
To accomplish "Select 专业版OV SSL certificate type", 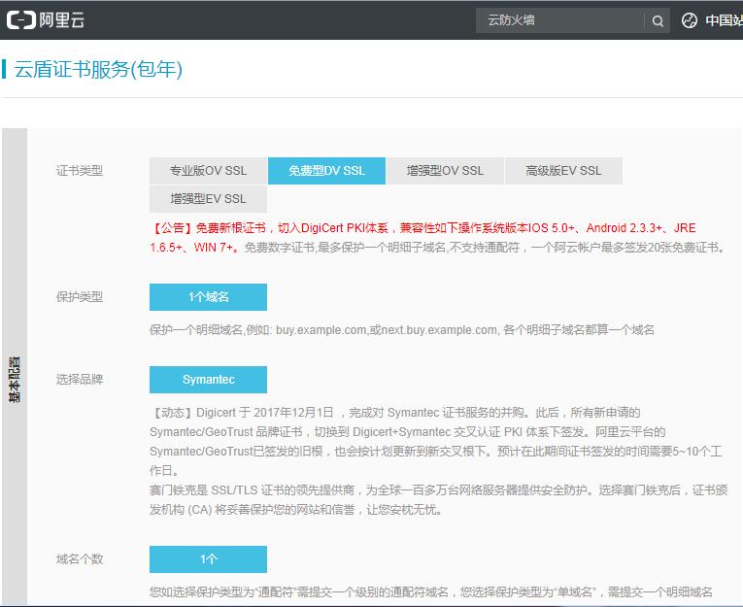I will tap(208, 171).
